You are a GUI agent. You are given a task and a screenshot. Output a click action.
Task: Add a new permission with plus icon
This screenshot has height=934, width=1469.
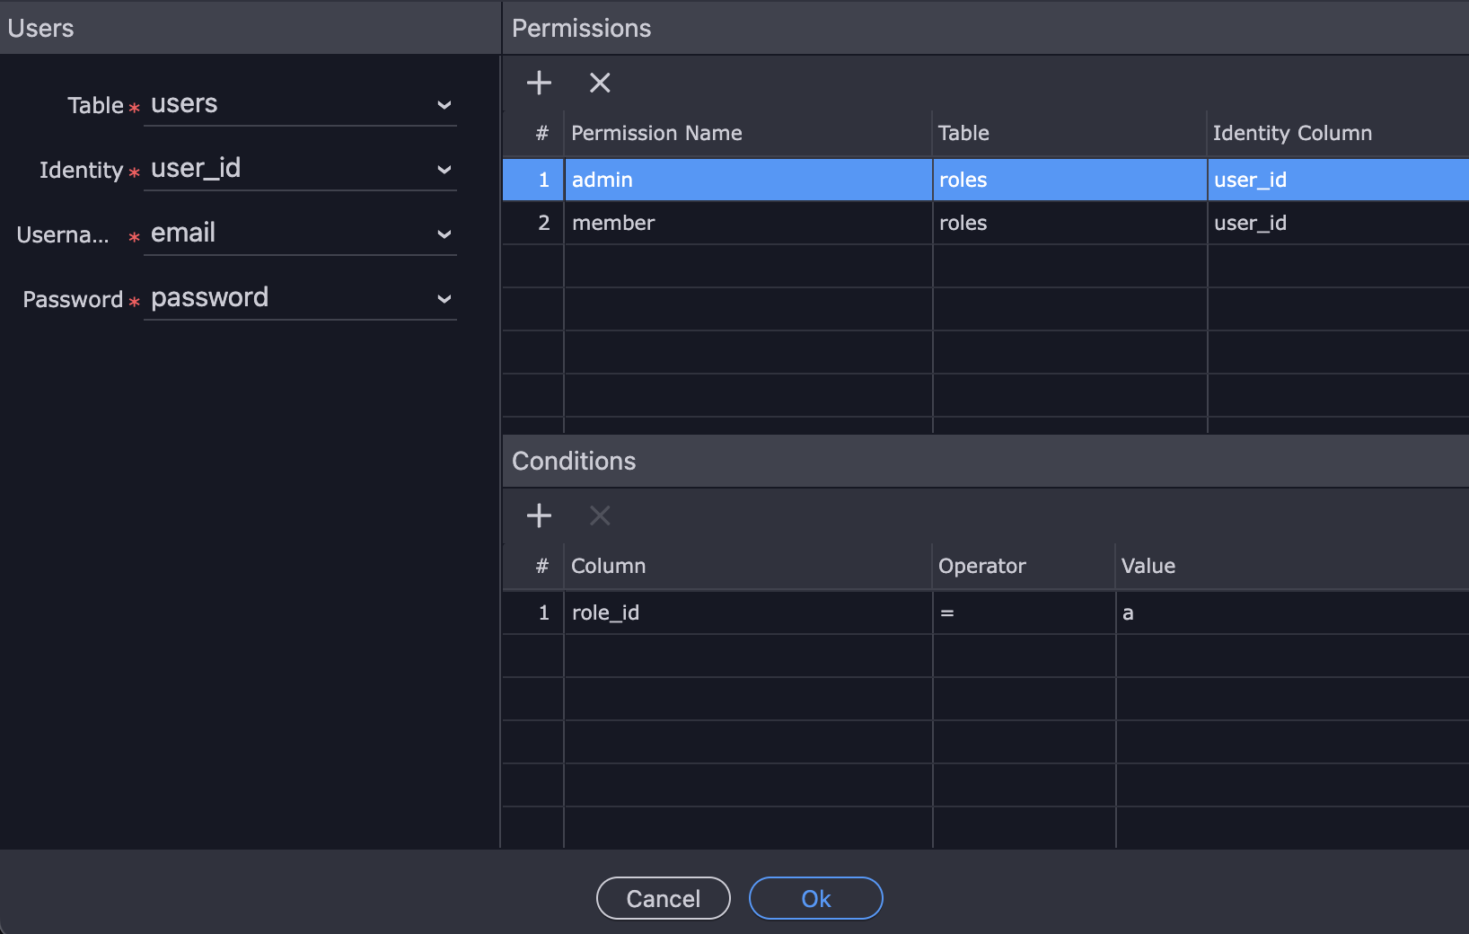539,83
